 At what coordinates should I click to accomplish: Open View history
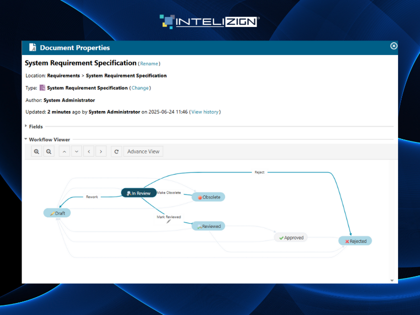(x=205, y=112)
